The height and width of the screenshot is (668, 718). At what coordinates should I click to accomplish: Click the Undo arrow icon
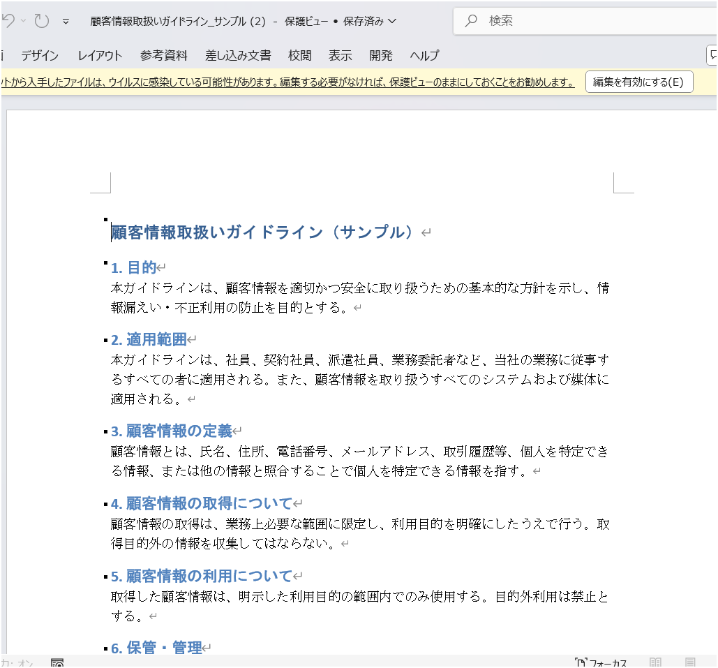point(8,21)
